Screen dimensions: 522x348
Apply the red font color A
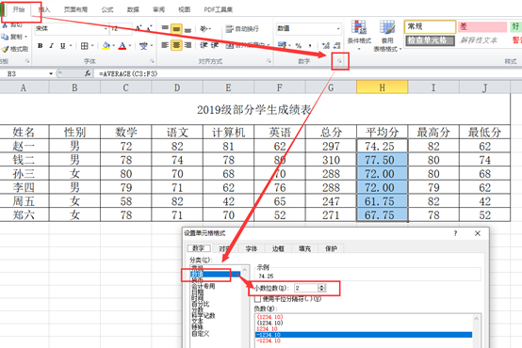122,46
